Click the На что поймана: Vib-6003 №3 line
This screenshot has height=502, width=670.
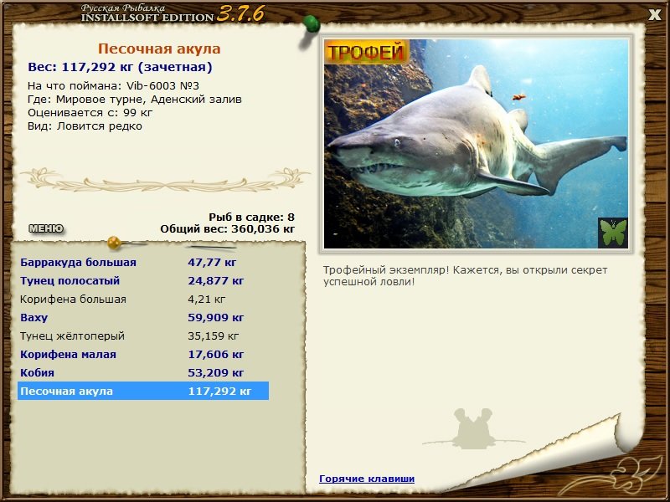(113, 86)
